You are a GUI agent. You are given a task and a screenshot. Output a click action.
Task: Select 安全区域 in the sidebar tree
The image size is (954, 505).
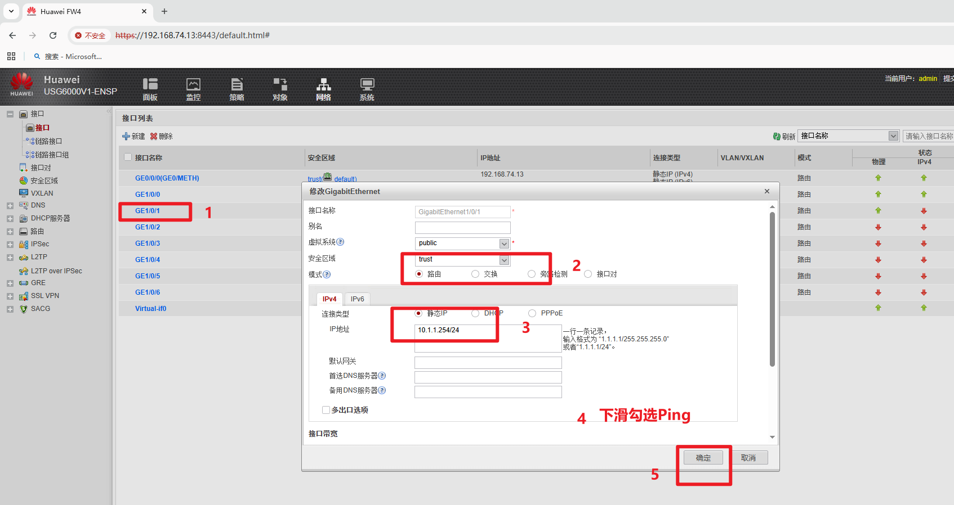(44, 181)
